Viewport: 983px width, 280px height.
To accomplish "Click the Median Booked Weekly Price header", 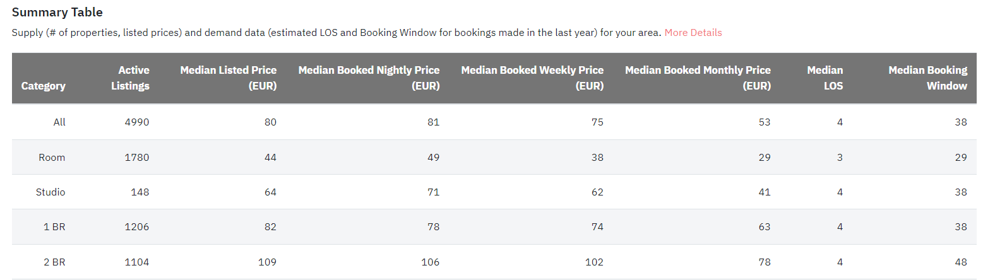I will tap(532, 78).
